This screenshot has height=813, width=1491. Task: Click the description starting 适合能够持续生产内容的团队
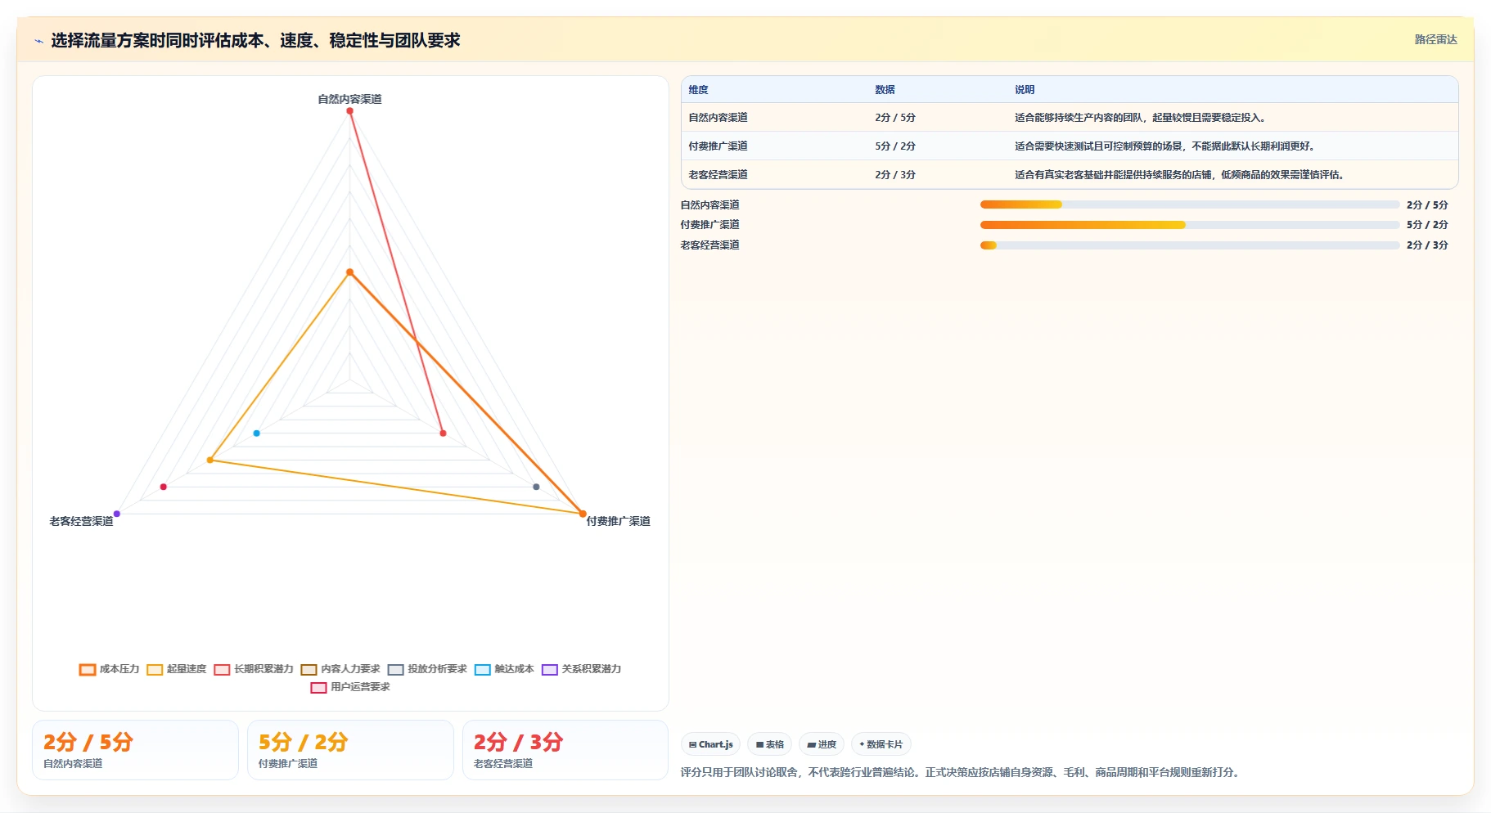[1142, 118]
